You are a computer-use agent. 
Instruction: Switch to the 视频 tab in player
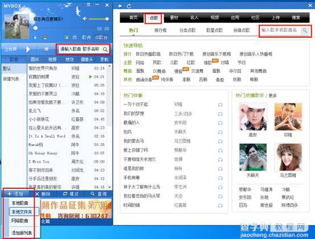coord(52,59)
